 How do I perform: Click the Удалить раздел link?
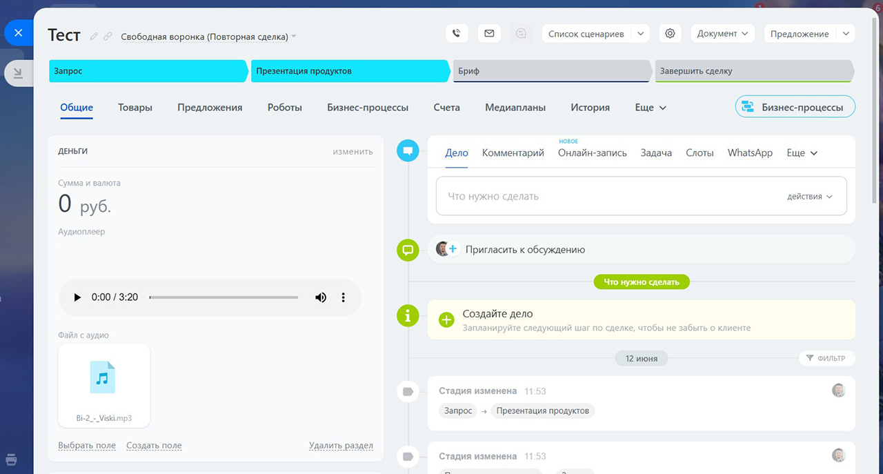[x=341, y=446]
